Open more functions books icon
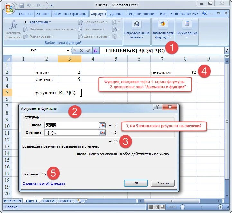This screenshot has height=213, width=232. point(116,36)
